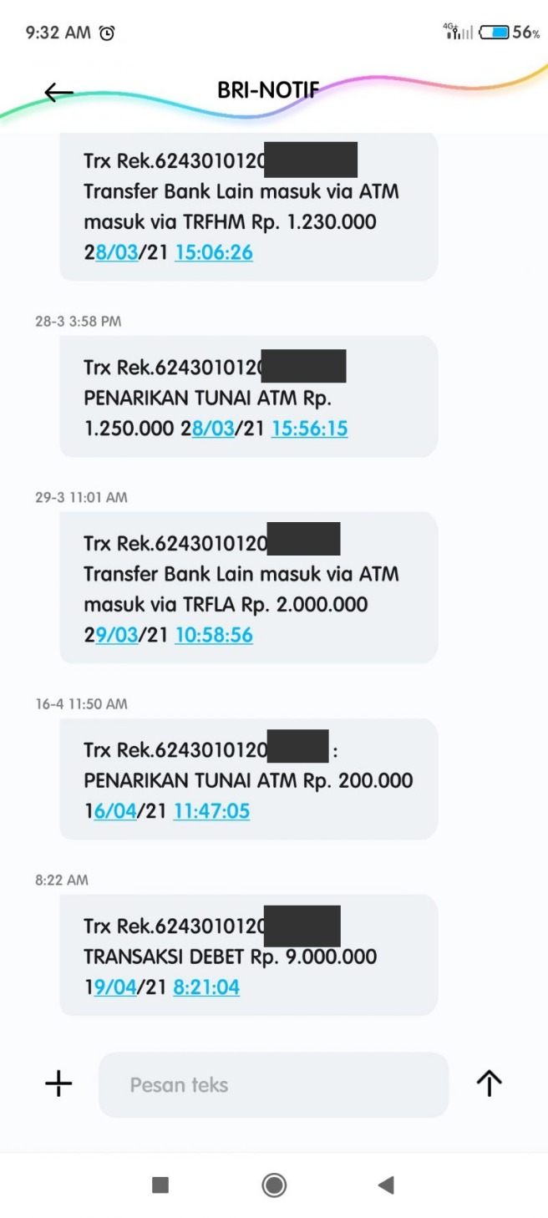Tap the 9/04 date link
This screenshot has height=1218, width=548.
pyautogui.click(x=115, y=987)
